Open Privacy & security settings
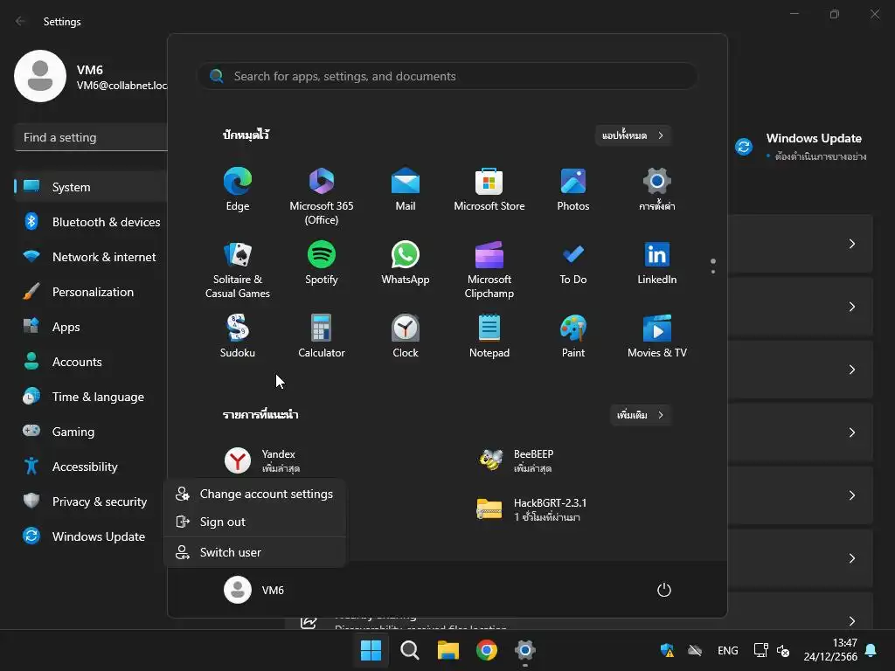The width and height of the screenshot is (895, 671). point(91,502)
